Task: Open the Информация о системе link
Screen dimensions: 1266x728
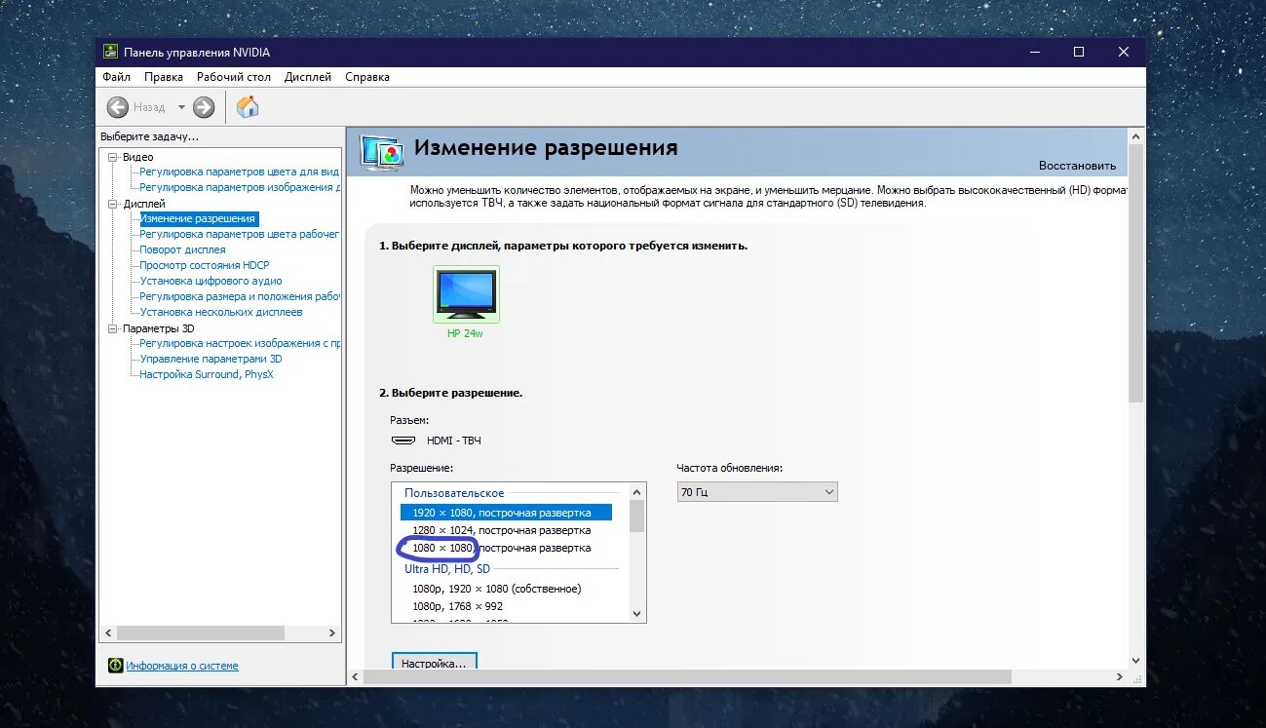Action: [x=182, y=667]
